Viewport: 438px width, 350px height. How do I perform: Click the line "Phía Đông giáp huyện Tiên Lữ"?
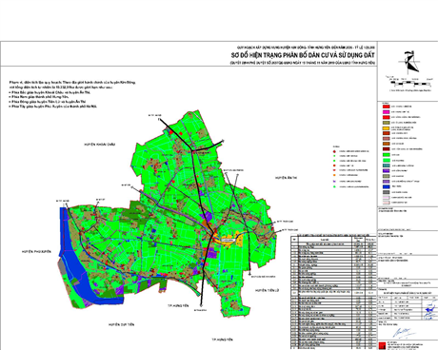pos(48,102)
